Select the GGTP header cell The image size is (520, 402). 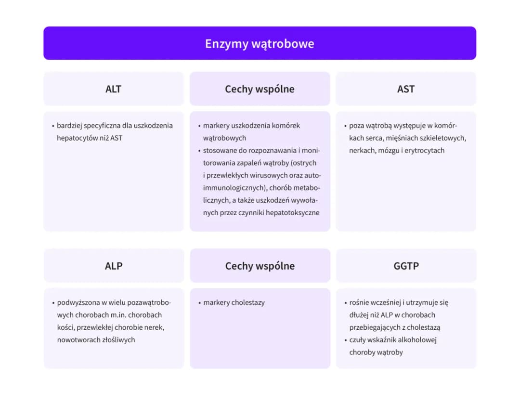point(406,266)
